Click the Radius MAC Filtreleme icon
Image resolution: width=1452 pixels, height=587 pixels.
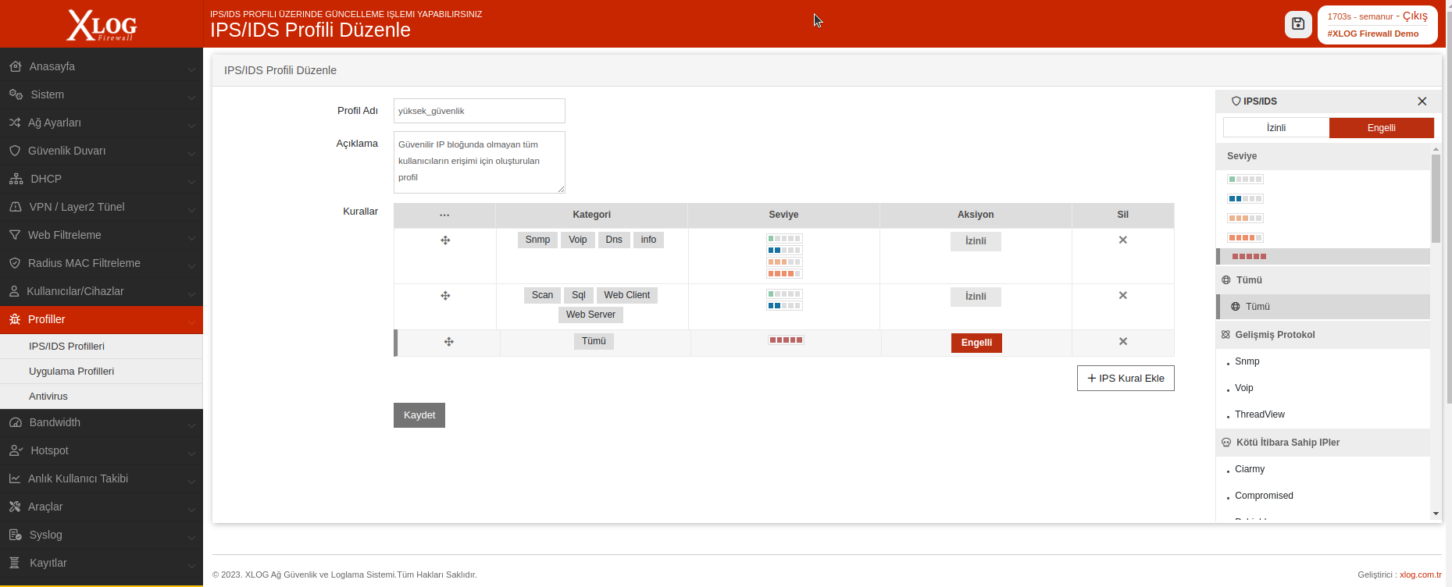coord(15,263)
